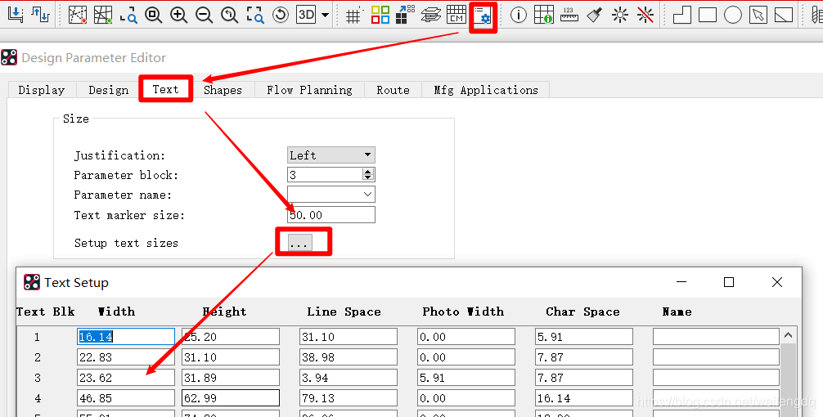Click the Parameter block value field
Screen dimensions: 823x417
point(325,175)
